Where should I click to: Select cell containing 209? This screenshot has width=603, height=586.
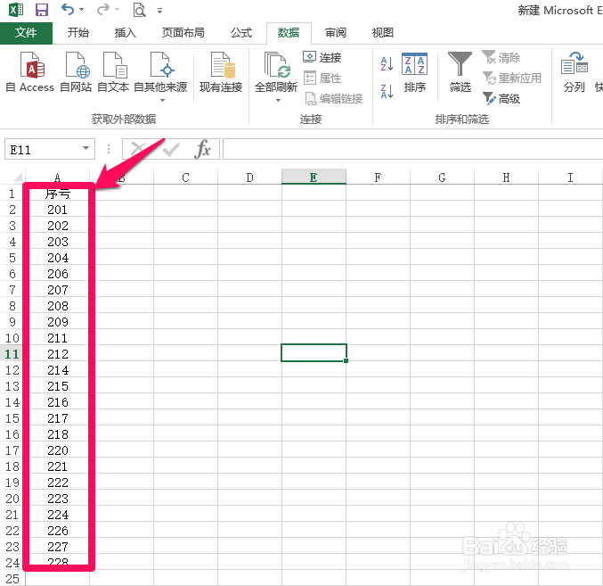point(57,322)
